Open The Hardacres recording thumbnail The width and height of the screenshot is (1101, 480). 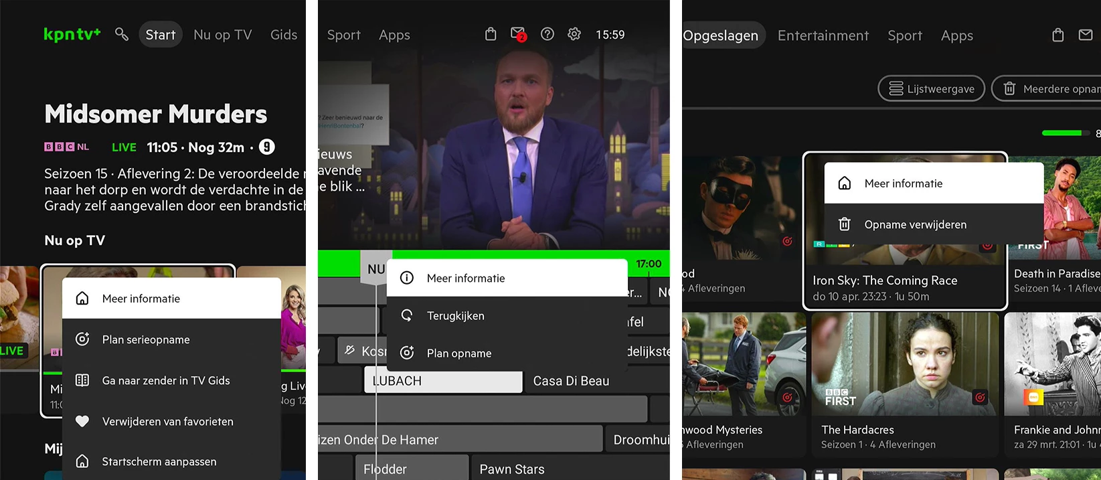[905, 364]
